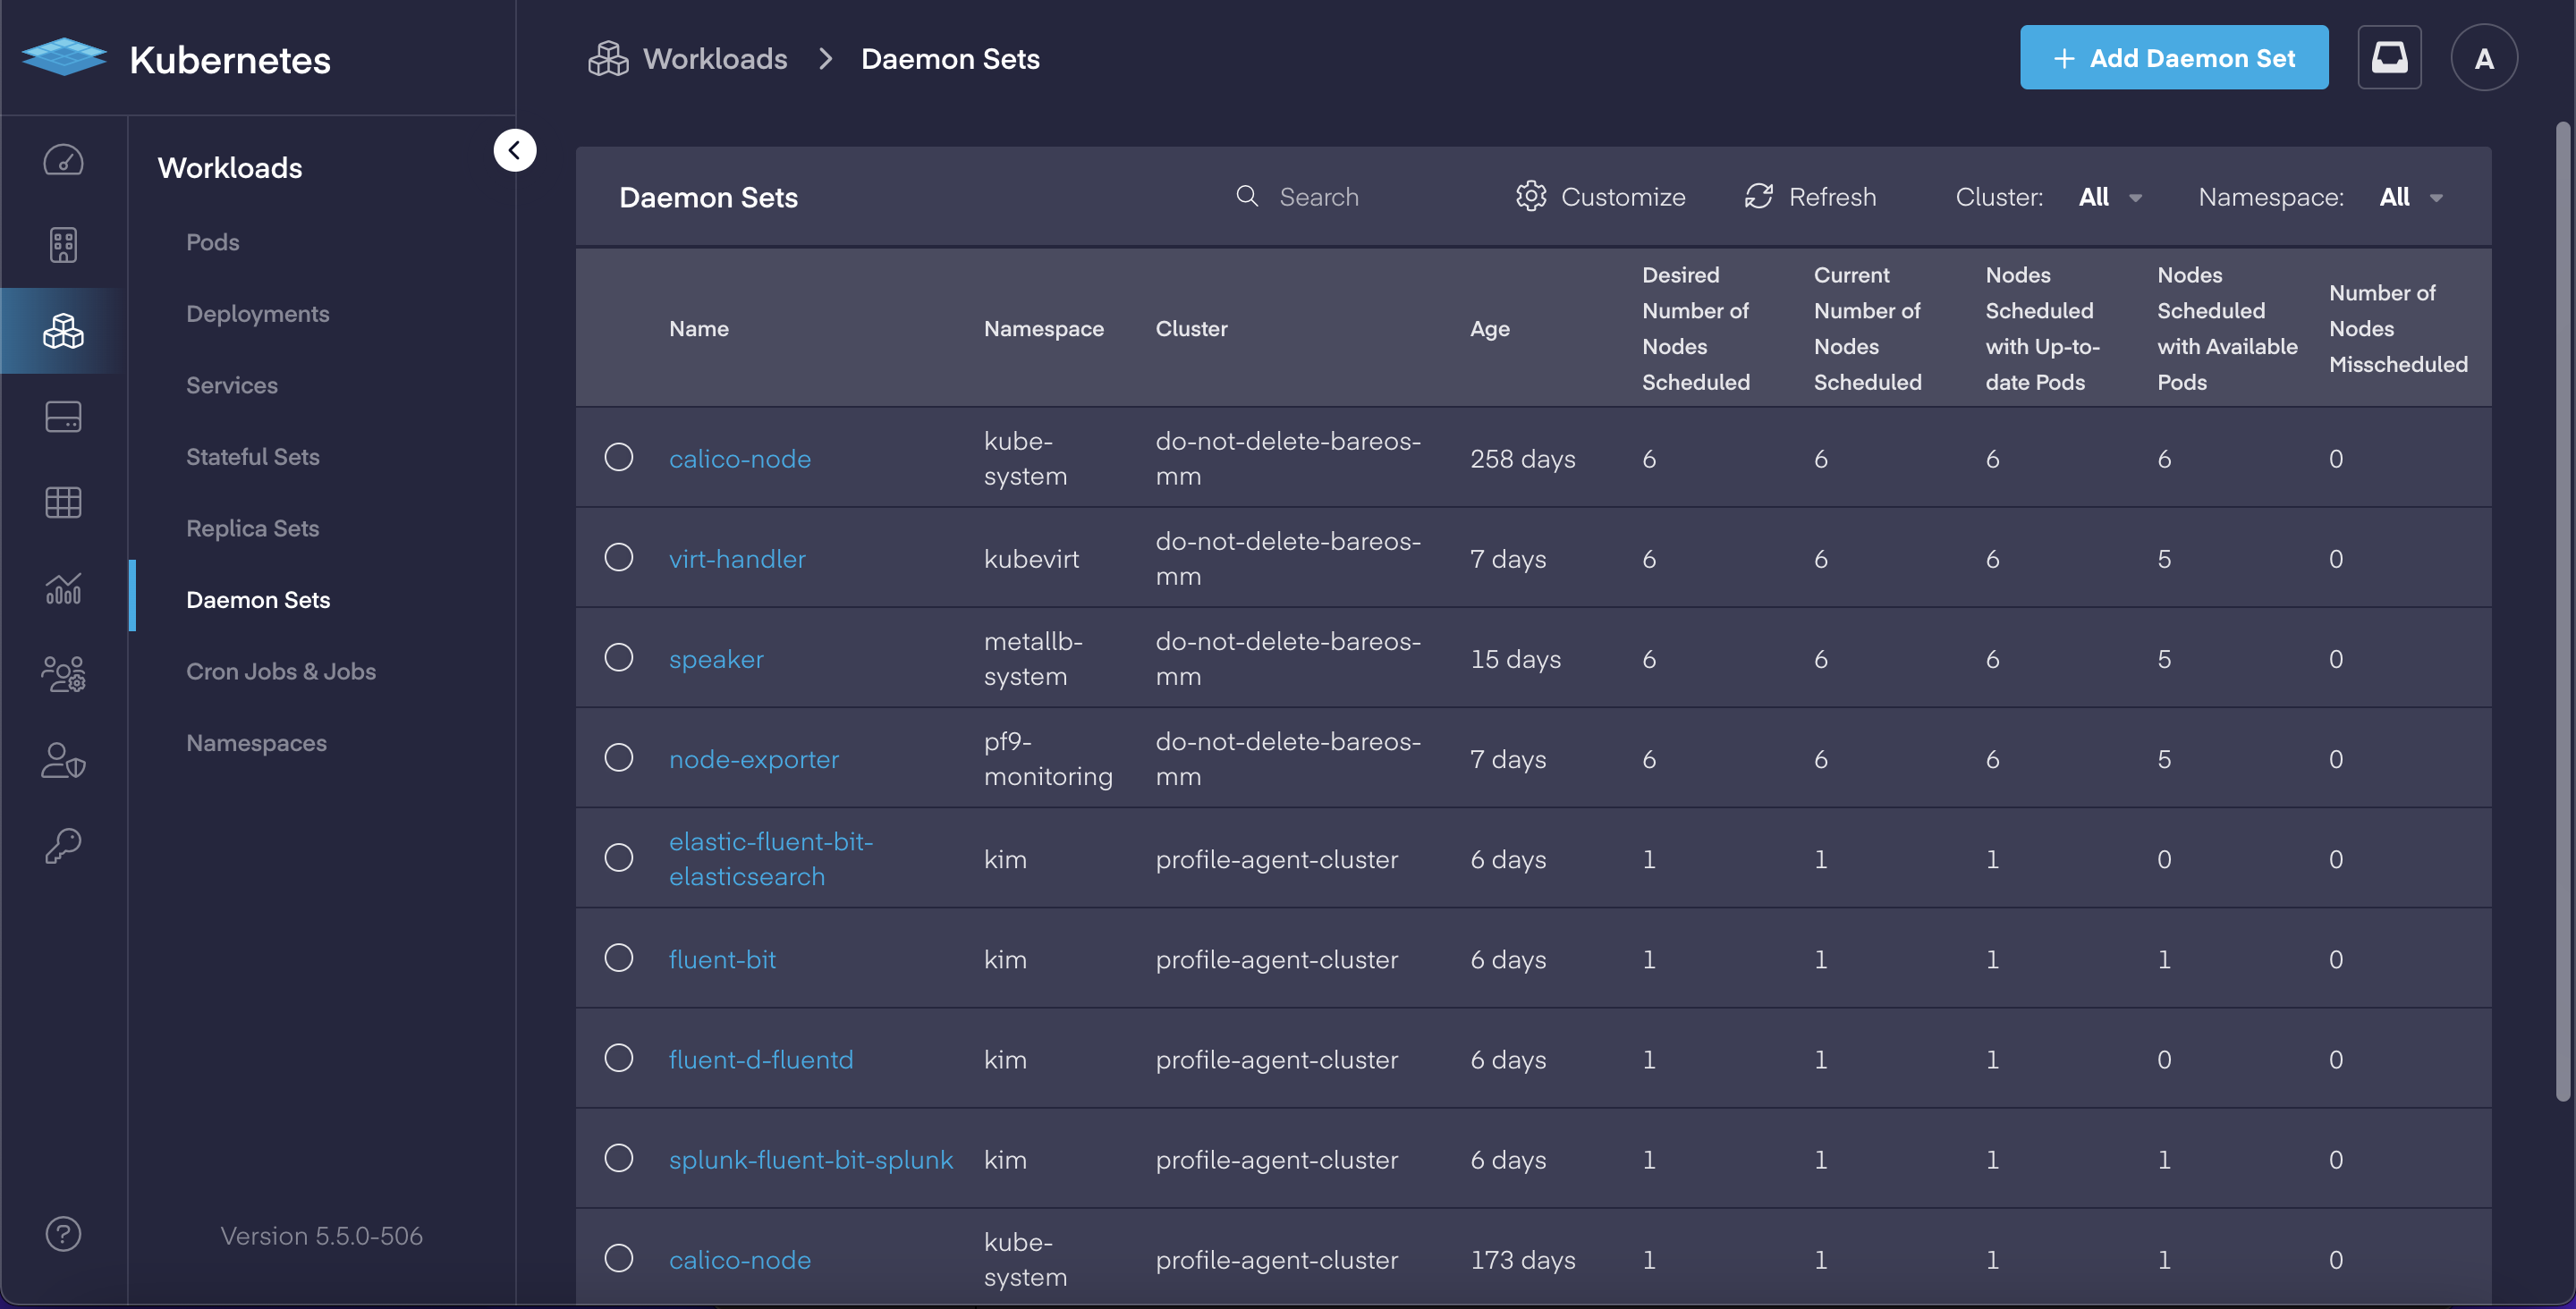Sort by the Name column header
The width and height of the screenshot is (2576, 1309).
[699, 328]
